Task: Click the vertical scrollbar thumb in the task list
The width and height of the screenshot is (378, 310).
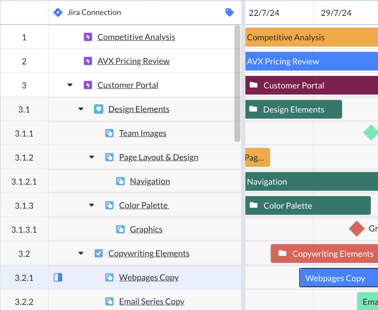Action: [237, 83]
